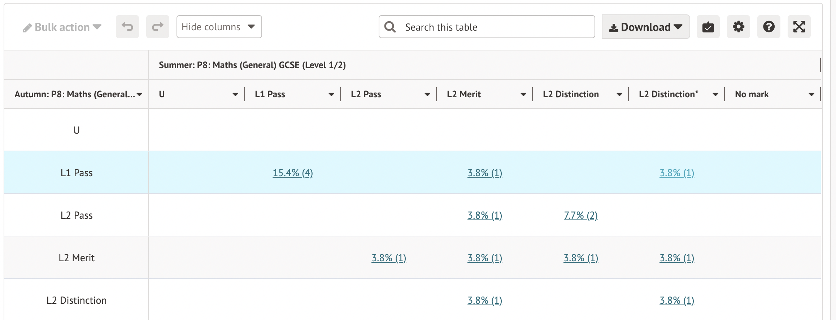Open the Bulk action menu
The width and height of the screenshot is (836, 320).
click(62, 27)
